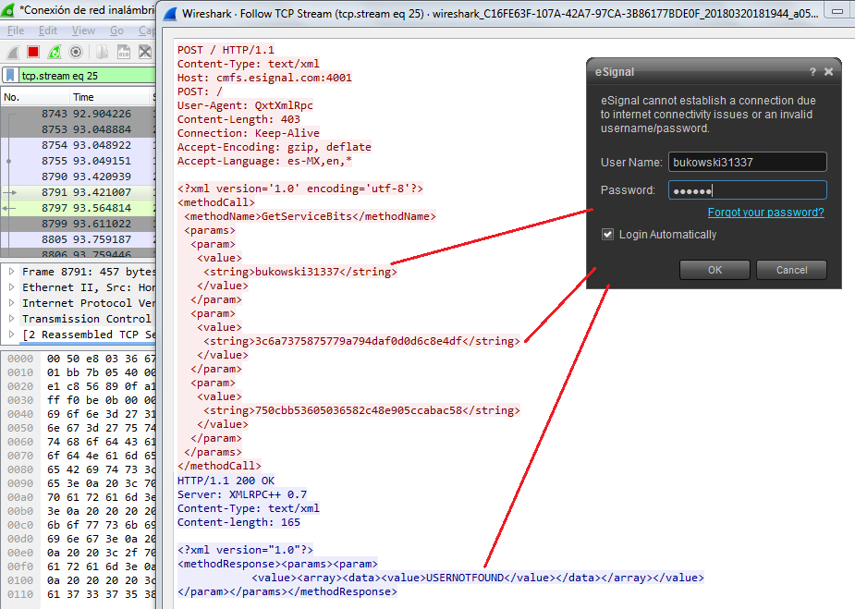Screen dimensions: 855x609
Task: Click the eSignal dialog help question mark
Action: (812, 72)
